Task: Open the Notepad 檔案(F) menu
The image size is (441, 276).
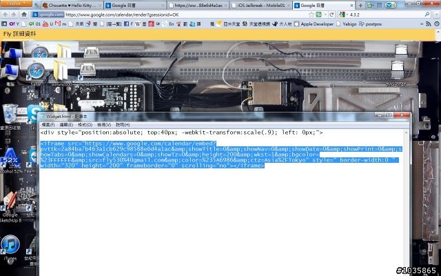Action: pos(48,125)
